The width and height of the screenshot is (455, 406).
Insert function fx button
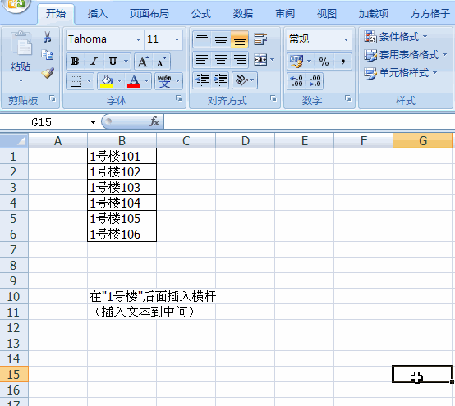(x=154, y=121)
